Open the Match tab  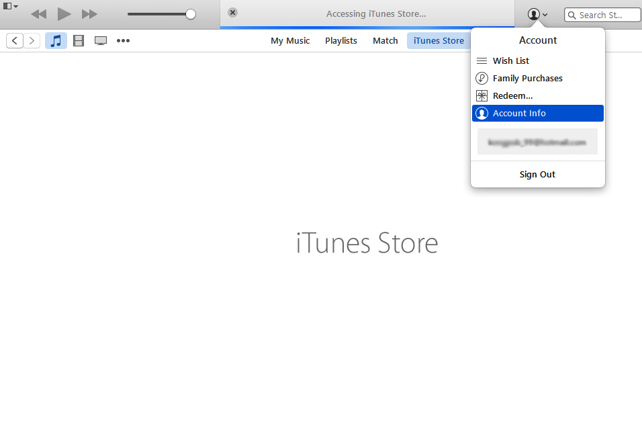(385, 40)
